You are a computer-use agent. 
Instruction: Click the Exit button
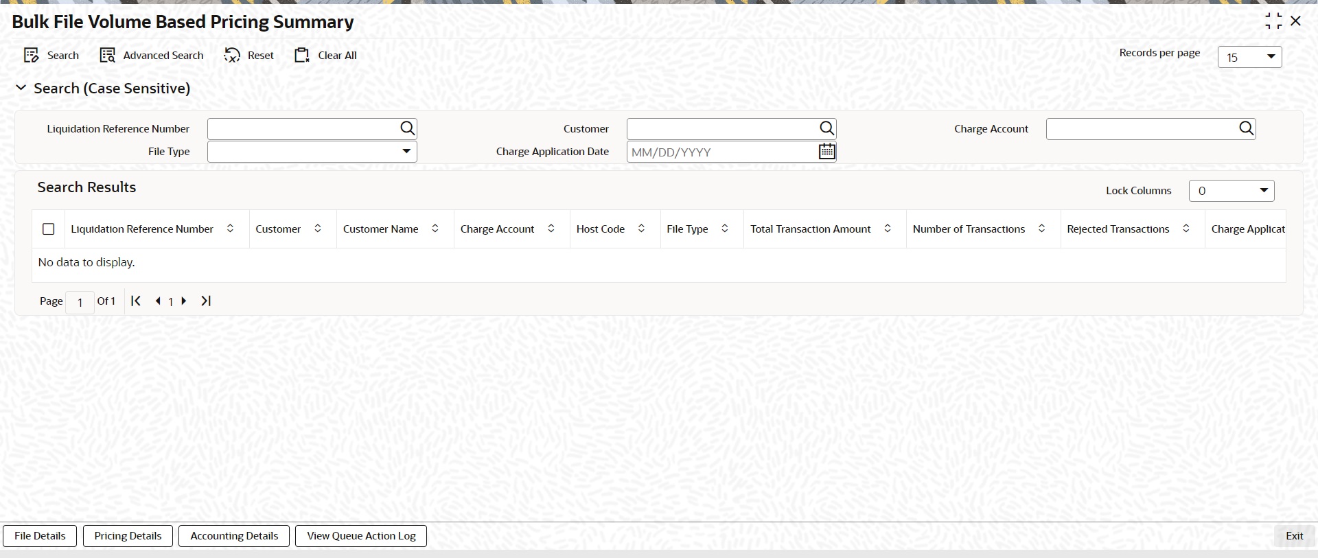[x=1295, y=536]
